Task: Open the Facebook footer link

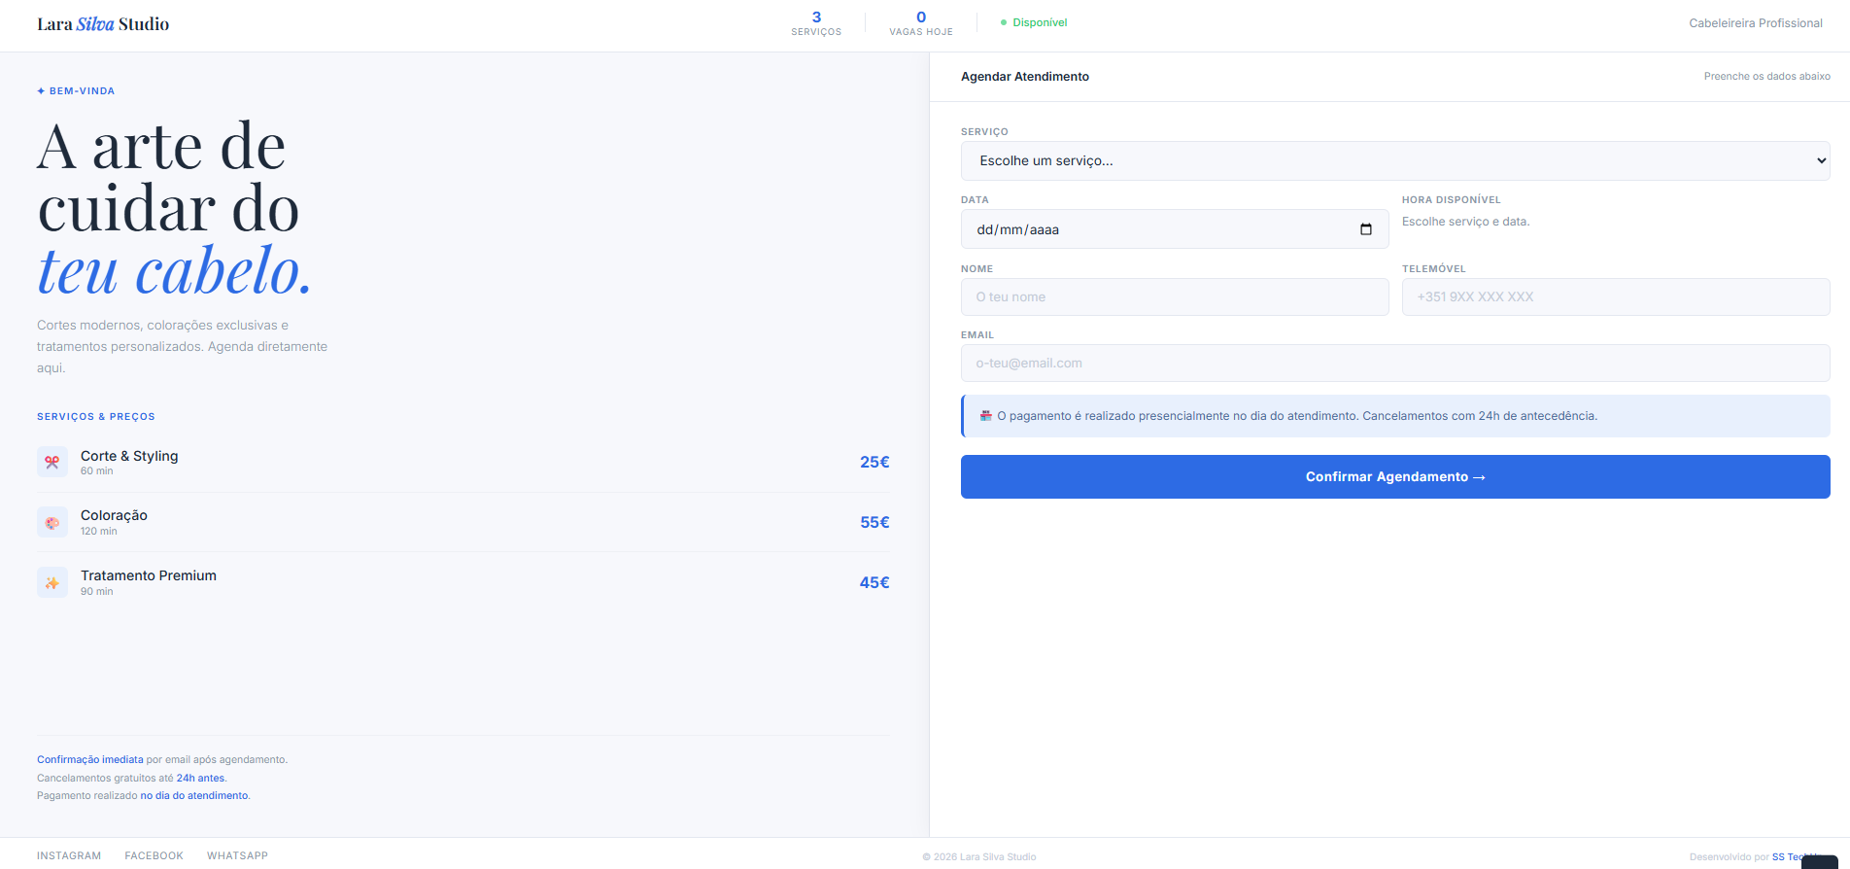Action: point(154,855)
